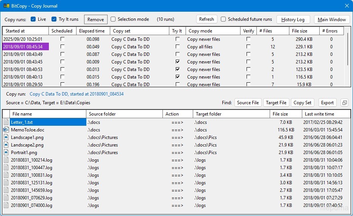The height and width of the screenshot is (216, 353).
Task: Return to the Main Window
Action: pos(331,20)
